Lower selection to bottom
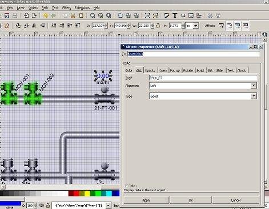This screenshot has height=209, width=269. click(x=54, y=26)
